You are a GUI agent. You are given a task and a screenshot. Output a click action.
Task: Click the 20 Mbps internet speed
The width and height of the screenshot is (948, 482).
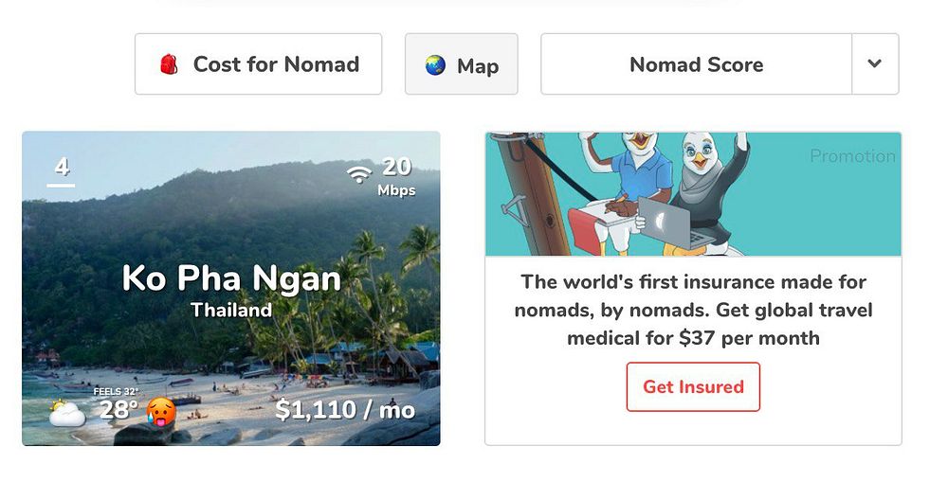(x=396, y=175)
